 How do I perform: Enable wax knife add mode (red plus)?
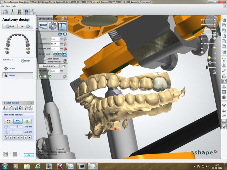pyautogui.click(x=9, y=122)
